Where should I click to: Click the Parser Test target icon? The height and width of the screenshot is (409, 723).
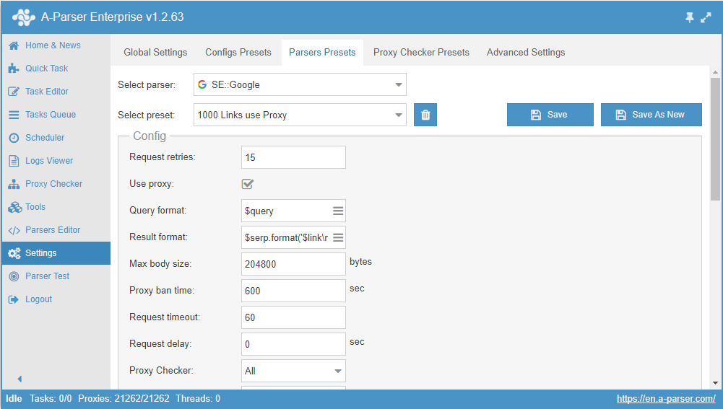[14, 276]
